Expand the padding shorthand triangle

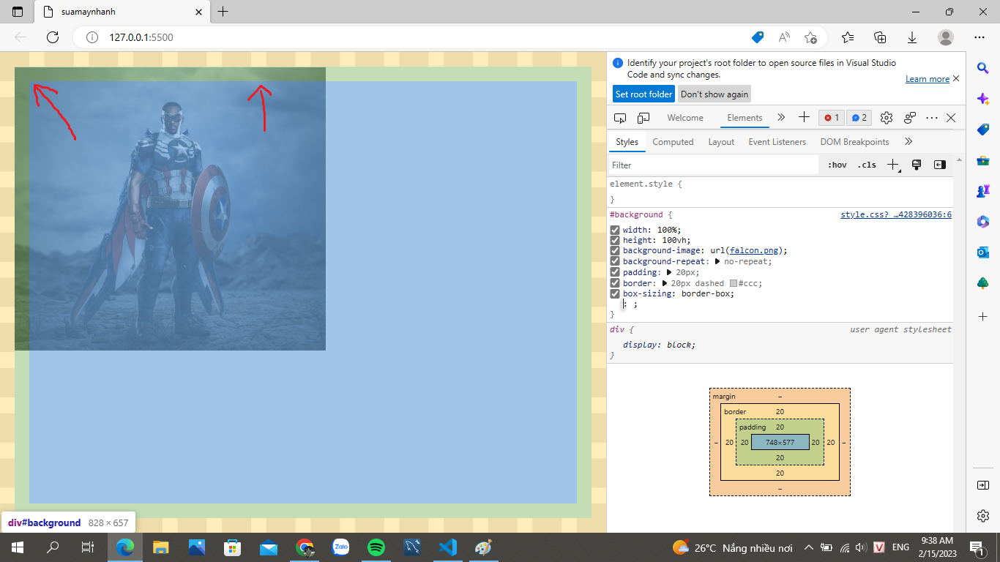coord(669,272)
